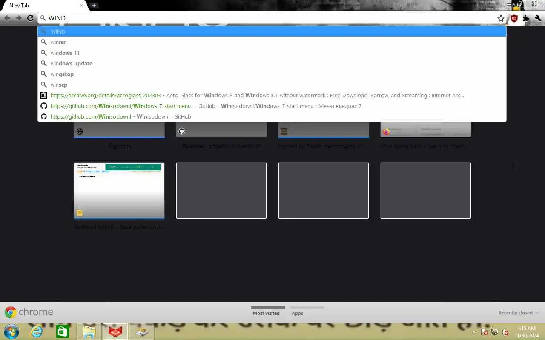
Task: Expand the Recently closed dropdown
Action: tap(518, 313)
